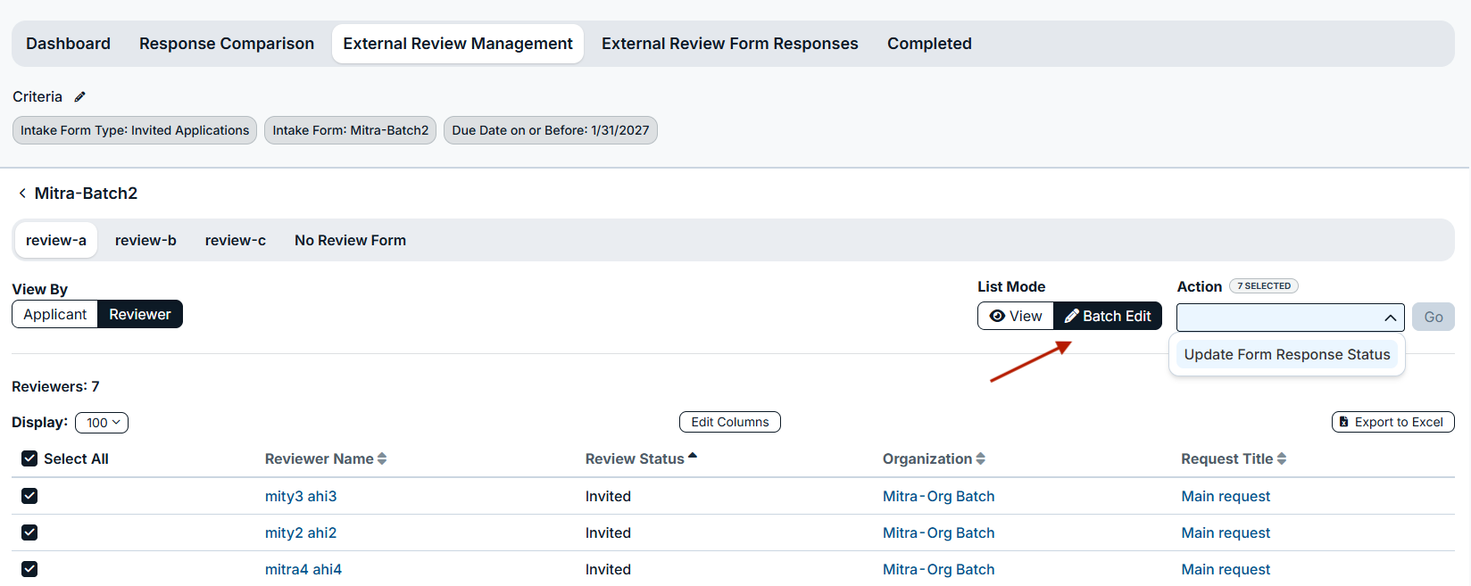Choose Update Form Response Status option
The height and width of the screenshot is (586, 1471).
1286,354
